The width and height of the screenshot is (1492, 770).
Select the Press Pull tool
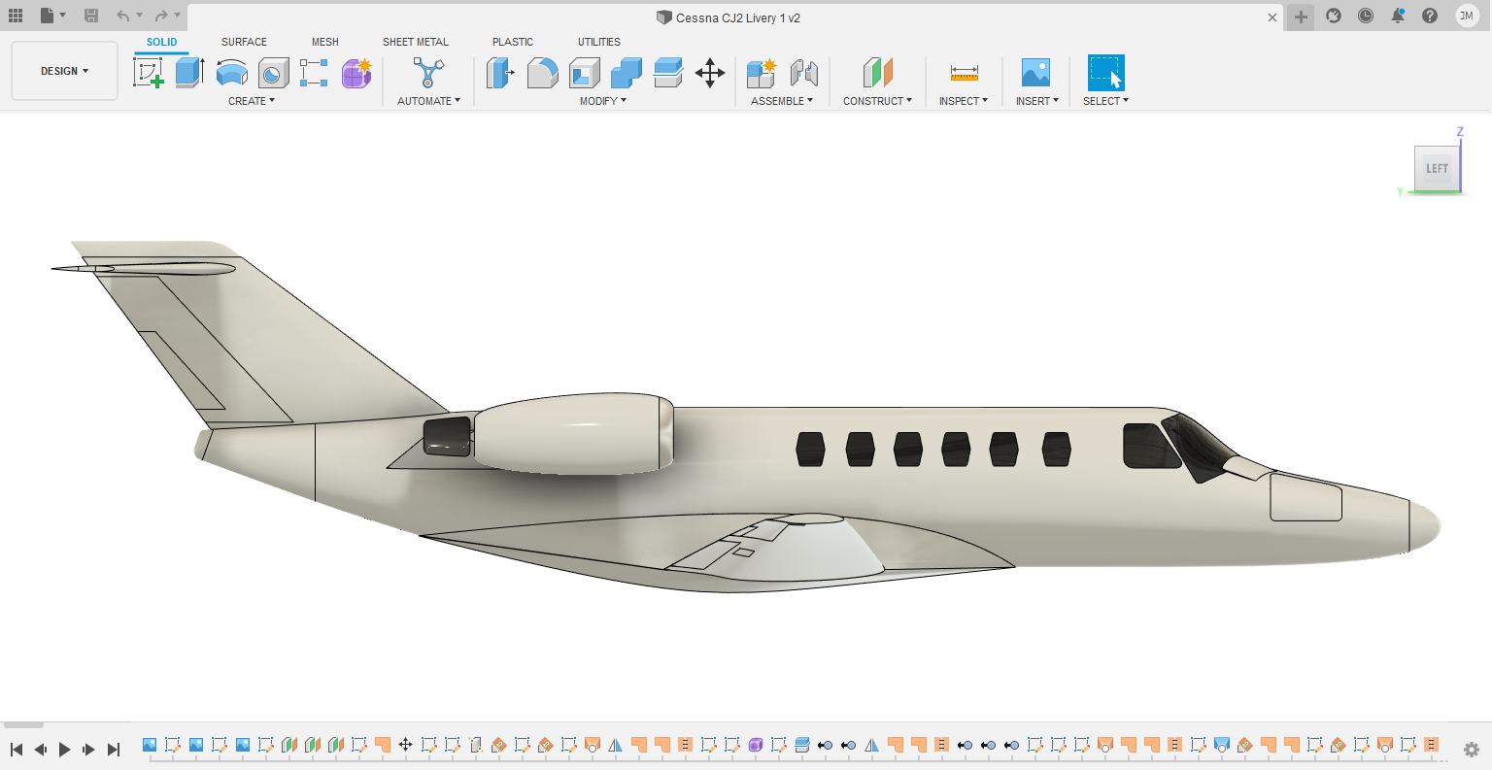tap(500, 73)
